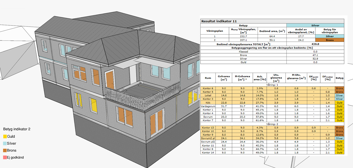Viewport: 353px width, 168px height.
Task: Select the 'Kontor 6' room row label
Action: (x=208, y=88)
